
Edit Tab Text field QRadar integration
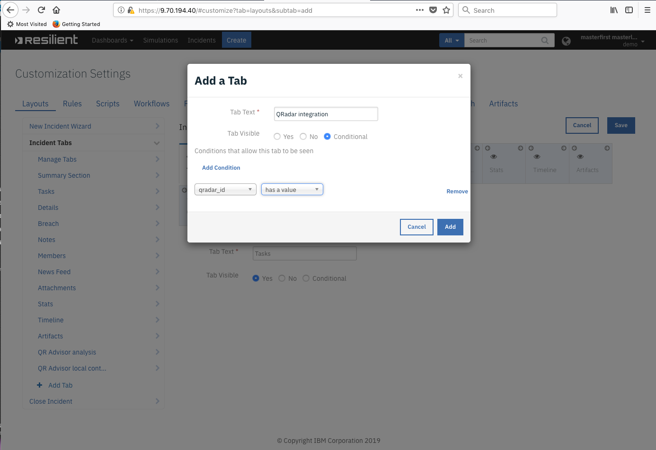click(326, 114)
